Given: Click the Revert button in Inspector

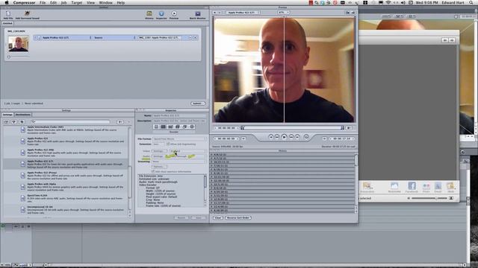Looking at the screenshot, I should (181, 217).
